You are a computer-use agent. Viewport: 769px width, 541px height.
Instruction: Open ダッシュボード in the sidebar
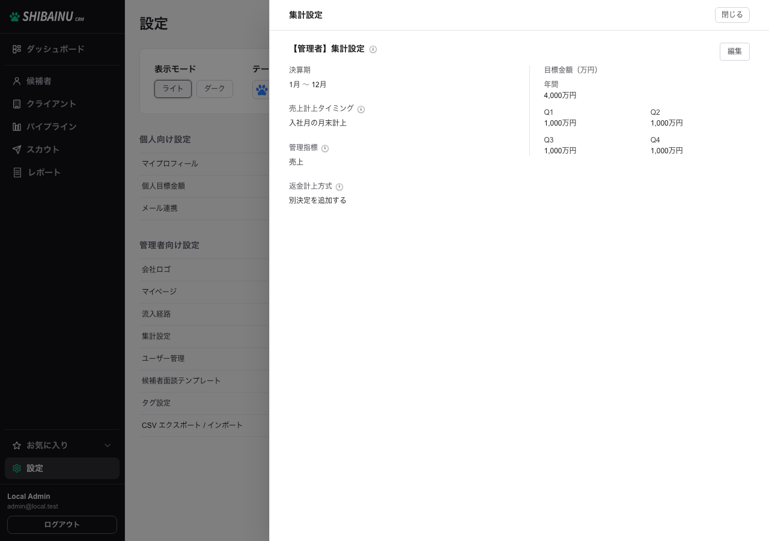click(x=62, y=49)
